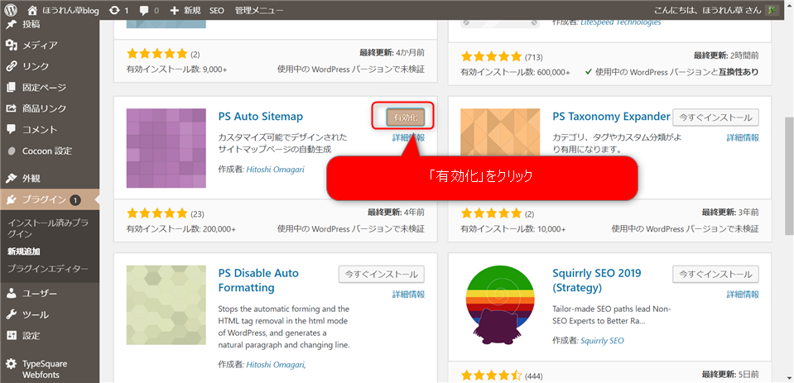Click the TypeSquare Webfonts gear icon
This screenshot has width=794, height=383.
click(x=12, y=364)
